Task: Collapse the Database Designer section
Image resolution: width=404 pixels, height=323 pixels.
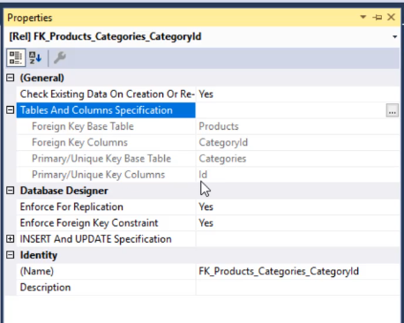Action: tap(11, 191)
